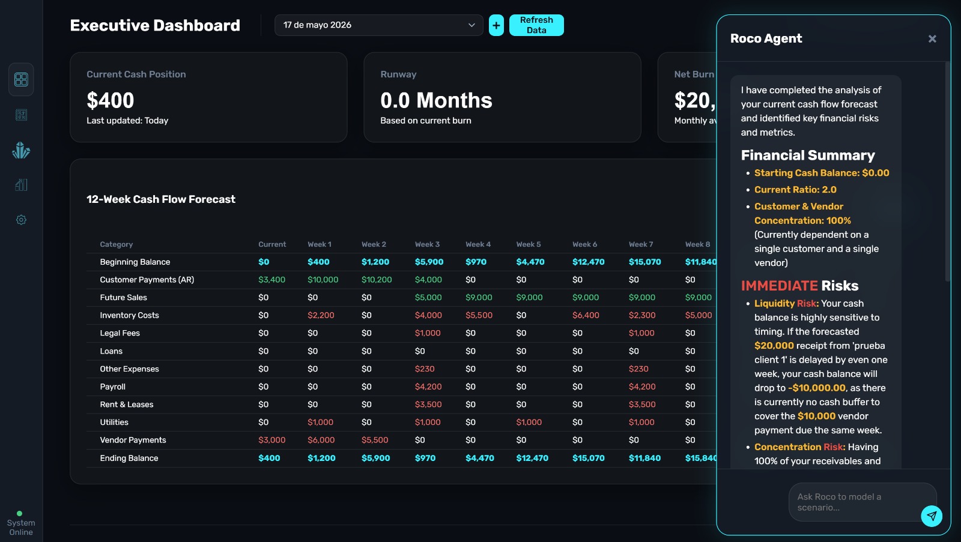The width and height of the screenshot is (961, 542).
Task: Open the bar chart icon in sidebar
Action: coord(21,185)
